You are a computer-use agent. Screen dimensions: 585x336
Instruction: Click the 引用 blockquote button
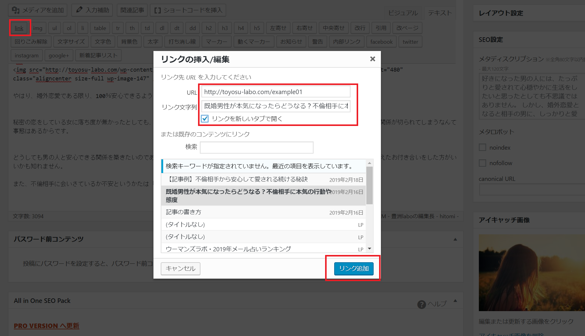pyautogui.click(x=381, y=28)
